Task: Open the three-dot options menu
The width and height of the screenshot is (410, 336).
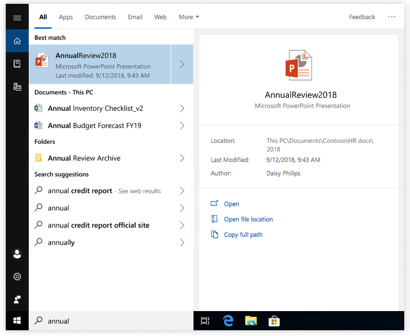Action: pyautogui.click(x=392, y=17)
